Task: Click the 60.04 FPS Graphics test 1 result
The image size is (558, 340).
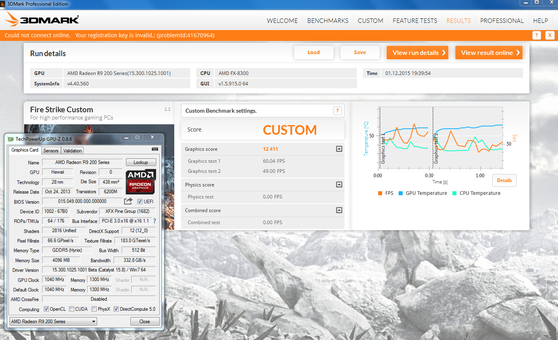Action: pos(274,161)
